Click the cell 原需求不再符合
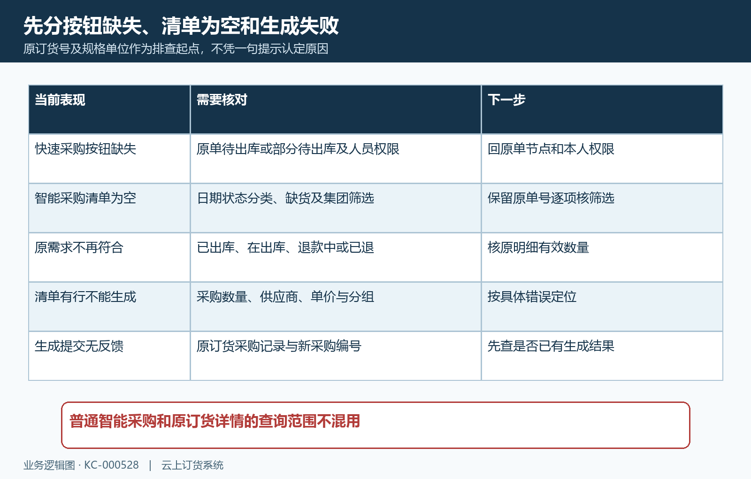Viewport: 751px width, 479px height. coord(109,257)
